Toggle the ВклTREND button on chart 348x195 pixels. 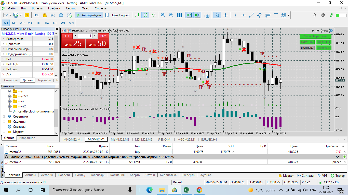click(x=307, y=48)
